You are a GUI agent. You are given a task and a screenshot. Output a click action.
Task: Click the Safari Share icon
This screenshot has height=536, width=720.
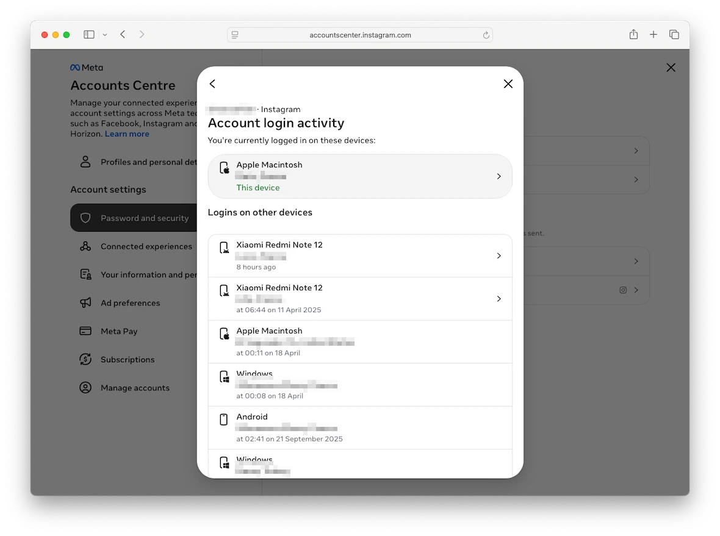[x=634, y=34]
